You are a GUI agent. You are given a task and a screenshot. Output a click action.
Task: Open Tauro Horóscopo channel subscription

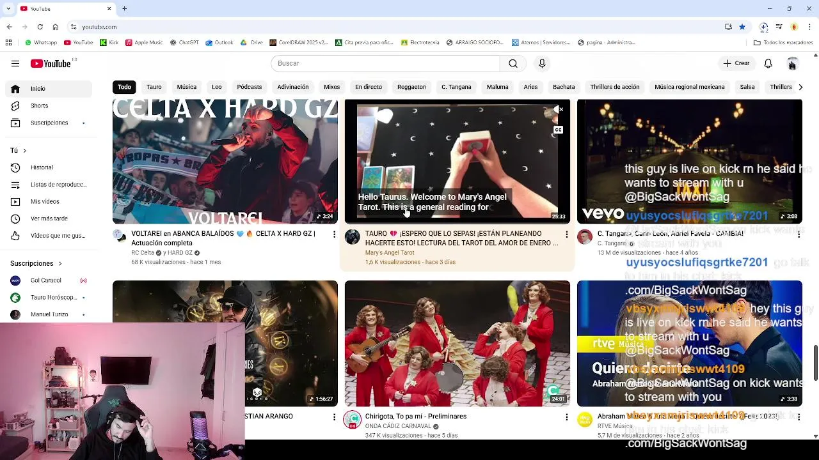pos(48,298)
